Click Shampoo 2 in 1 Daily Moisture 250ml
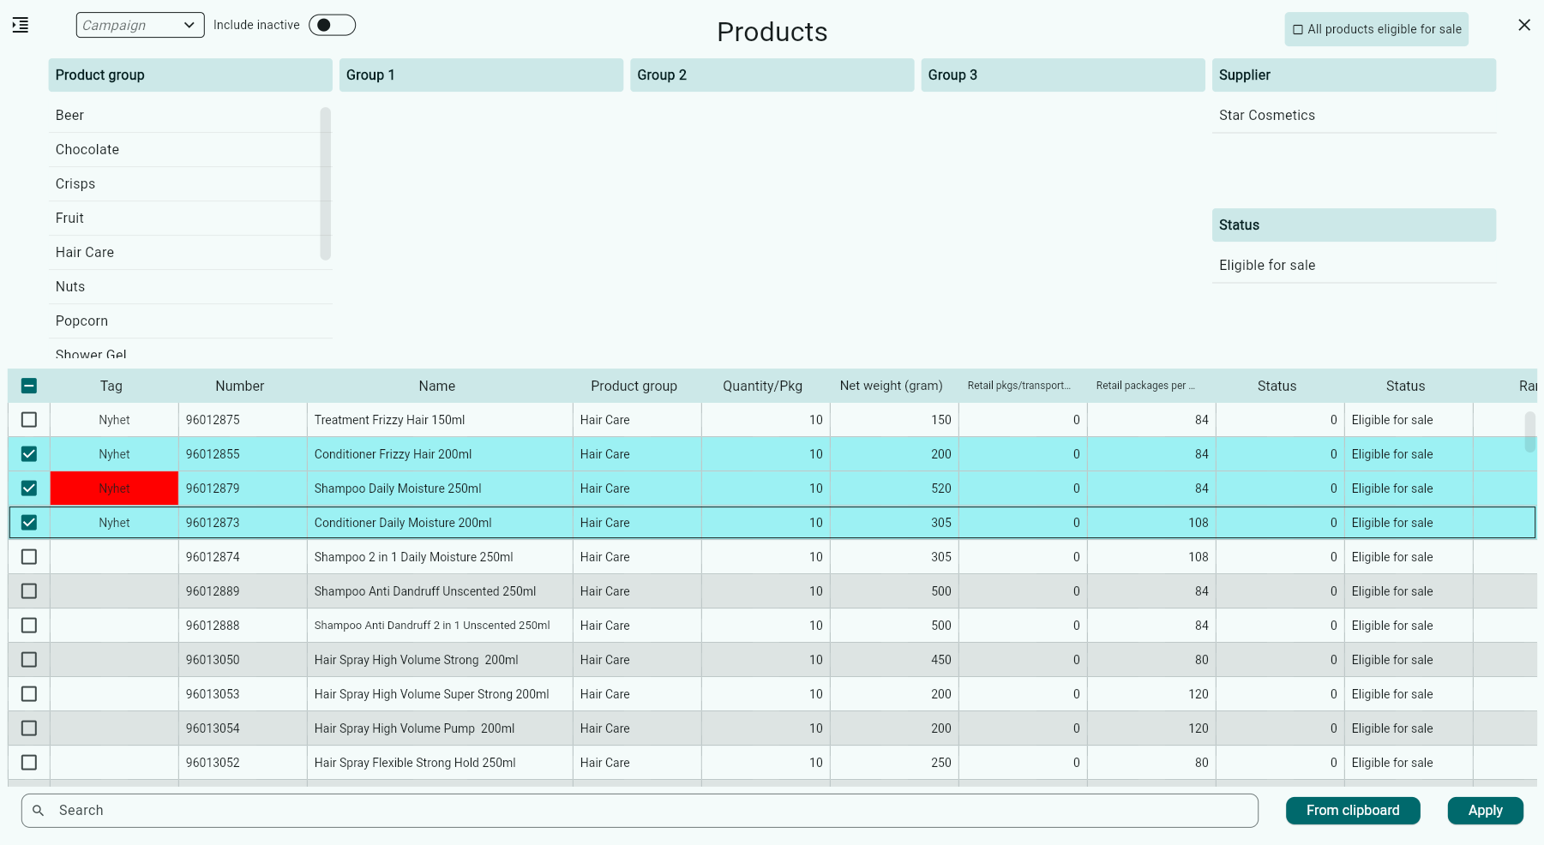Viewport: 1544px width, 845px height. 413,557
